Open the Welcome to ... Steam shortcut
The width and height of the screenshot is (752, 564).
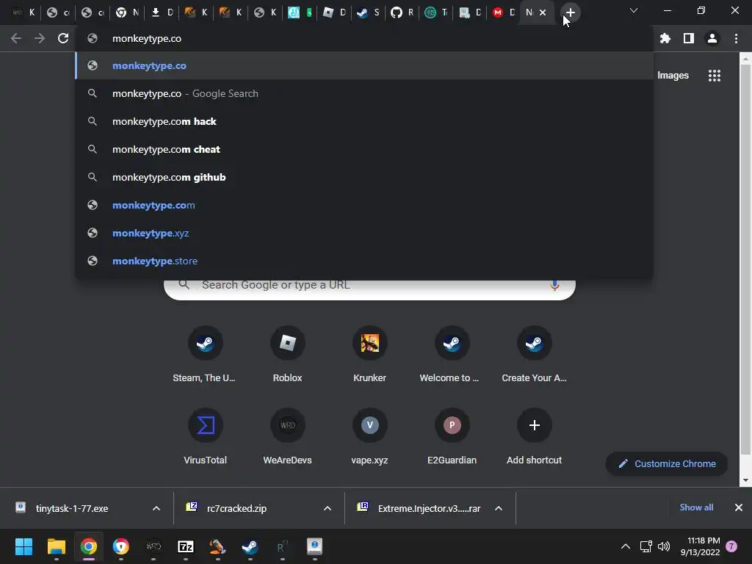coord(452,354)
